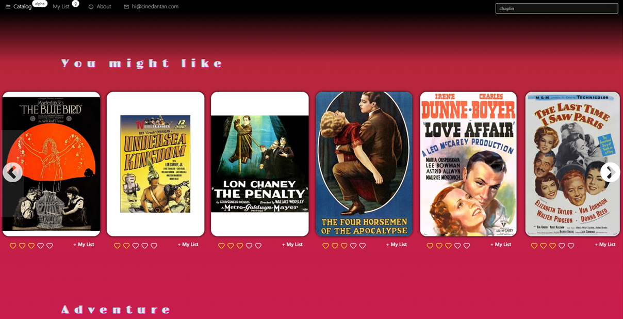The image size is (623, 319).
Task: Add The Blue Bird to My List
Action: point(84,245)
